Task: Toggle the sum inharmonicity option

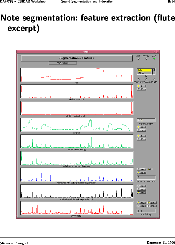Action: 141,172
